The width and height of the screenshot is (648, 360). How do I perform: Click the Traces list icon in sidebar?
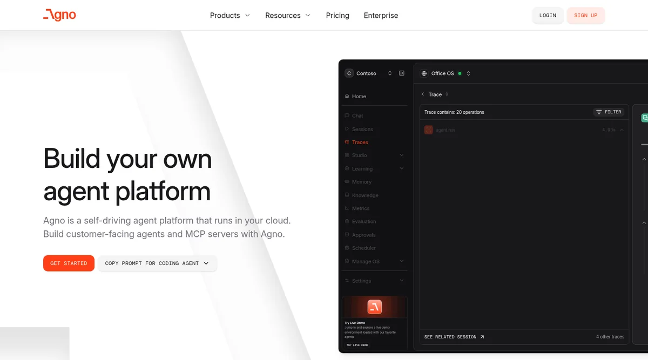point(347,142)
